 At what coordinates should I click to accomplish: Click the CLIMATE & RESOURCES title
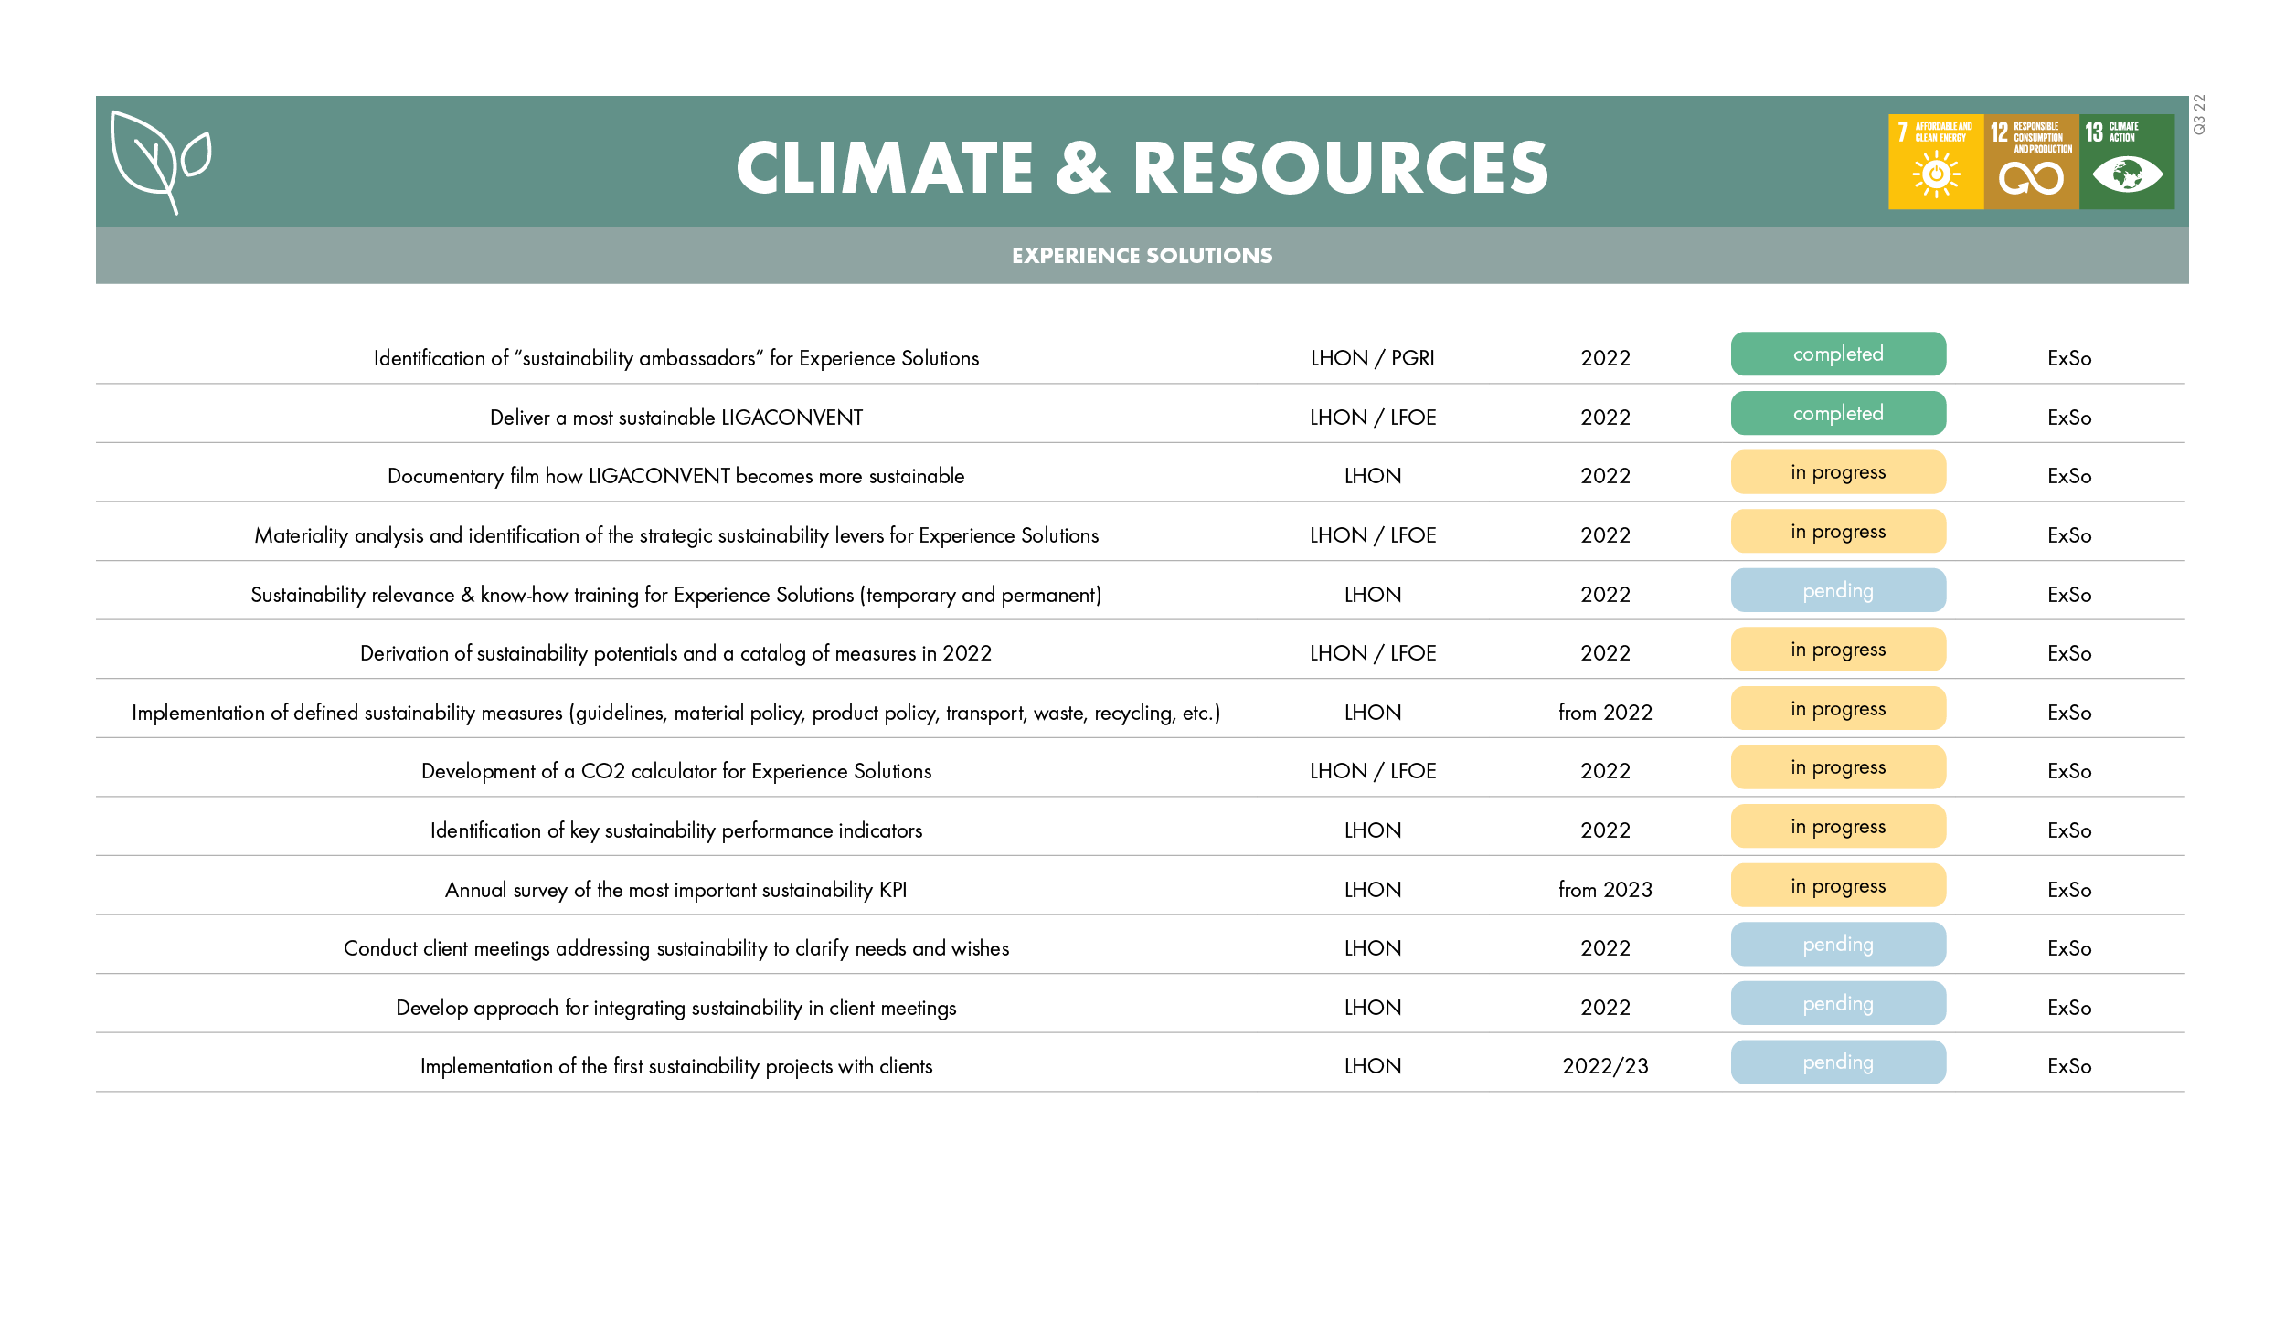point(1142,168)
